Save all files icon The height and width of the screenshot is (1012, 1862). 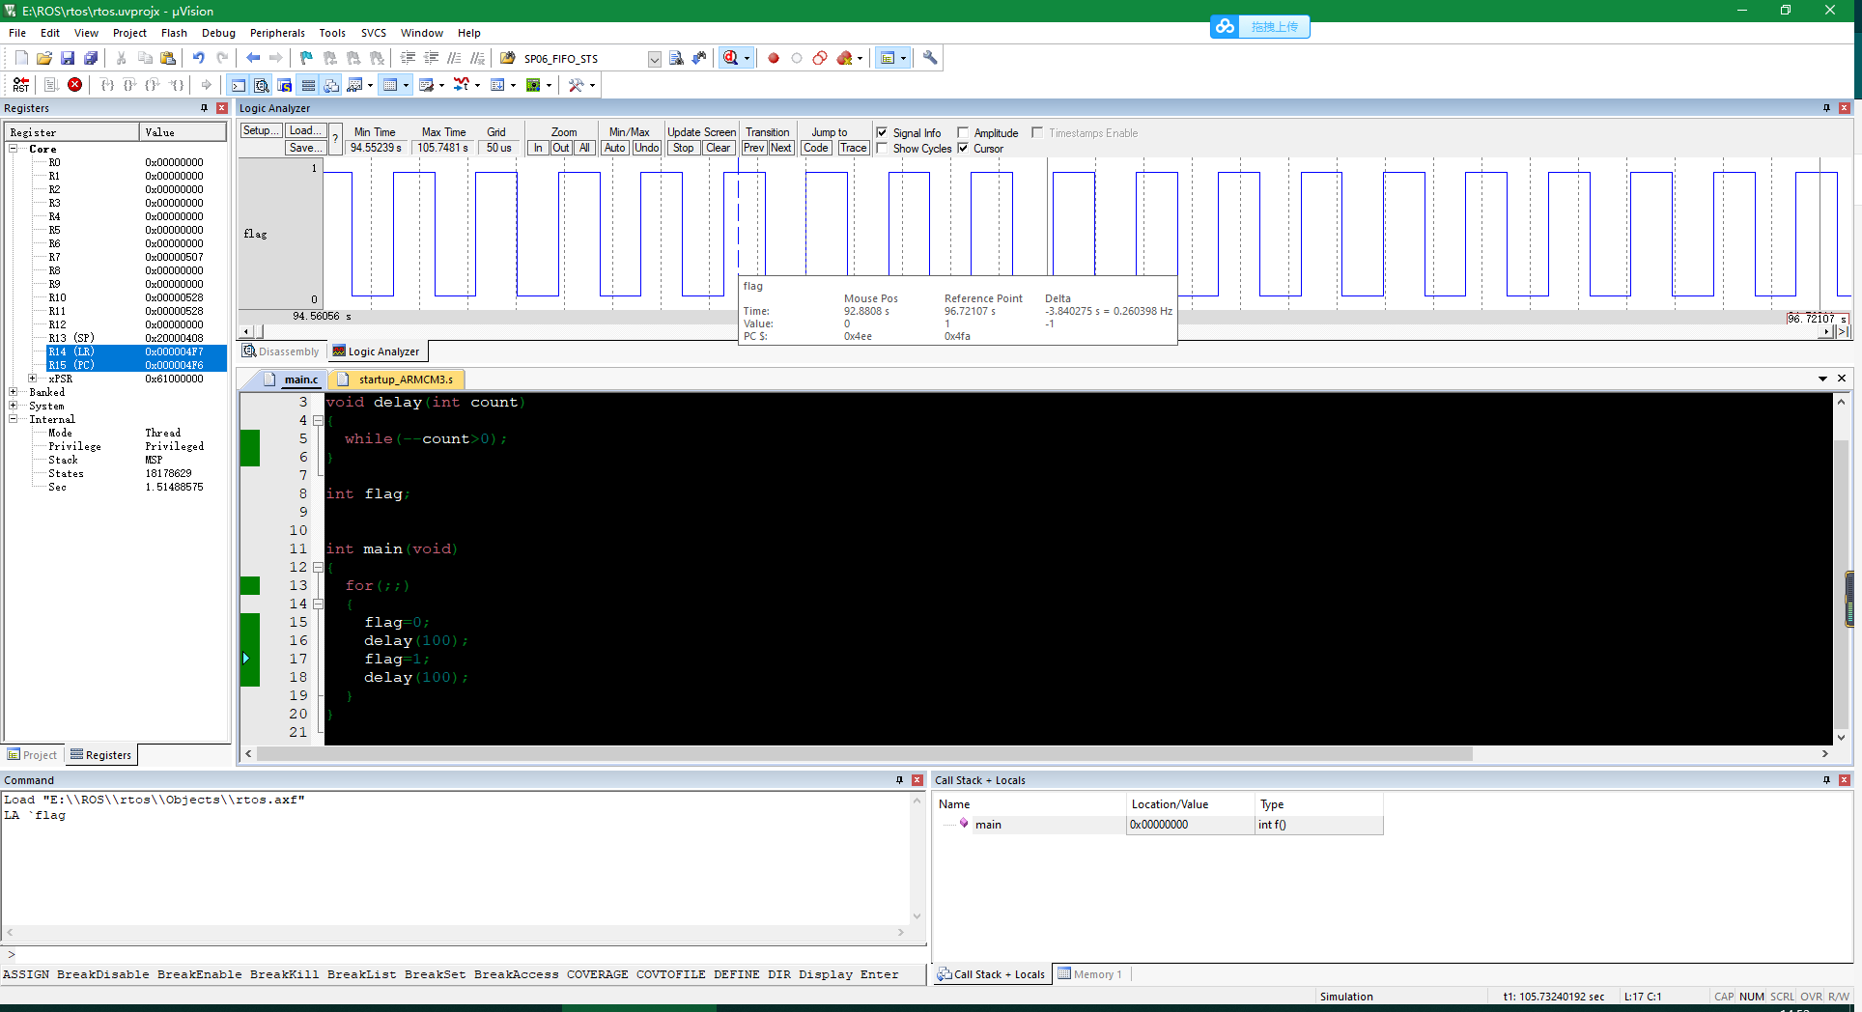[91, 58]
